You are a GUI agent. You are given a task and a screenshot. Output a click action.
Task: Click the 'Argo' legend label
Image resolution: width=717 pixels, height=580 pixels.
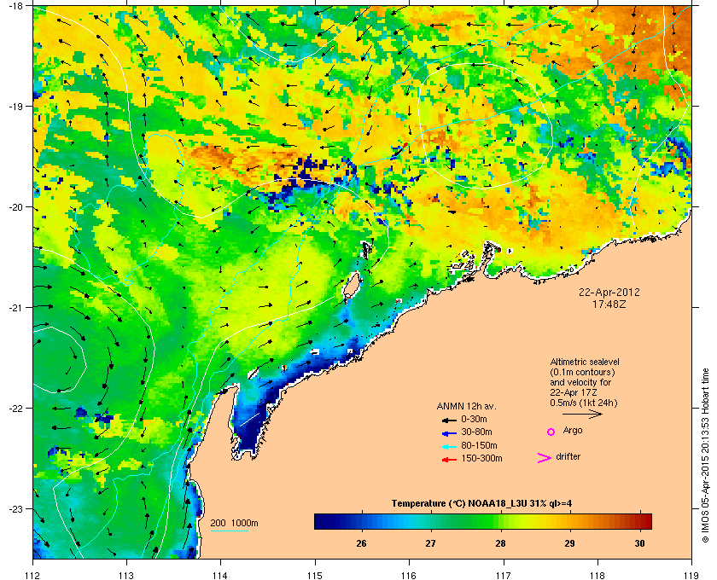pos(573,431)
